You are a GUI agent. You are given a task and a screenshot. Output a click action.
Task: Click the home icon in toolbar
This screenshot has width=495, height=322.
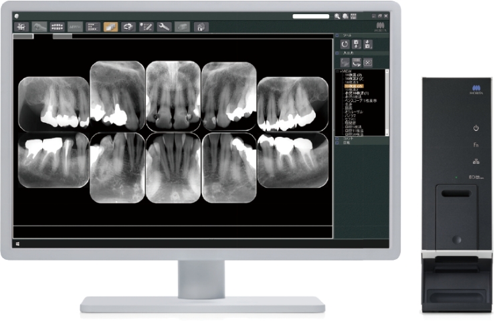pos(199,27)
